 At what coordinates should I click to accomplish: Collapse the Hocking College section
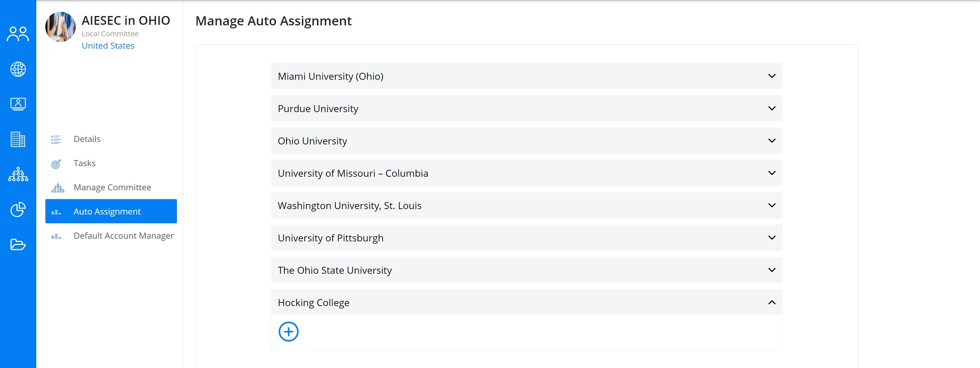(x=526, y=302)
